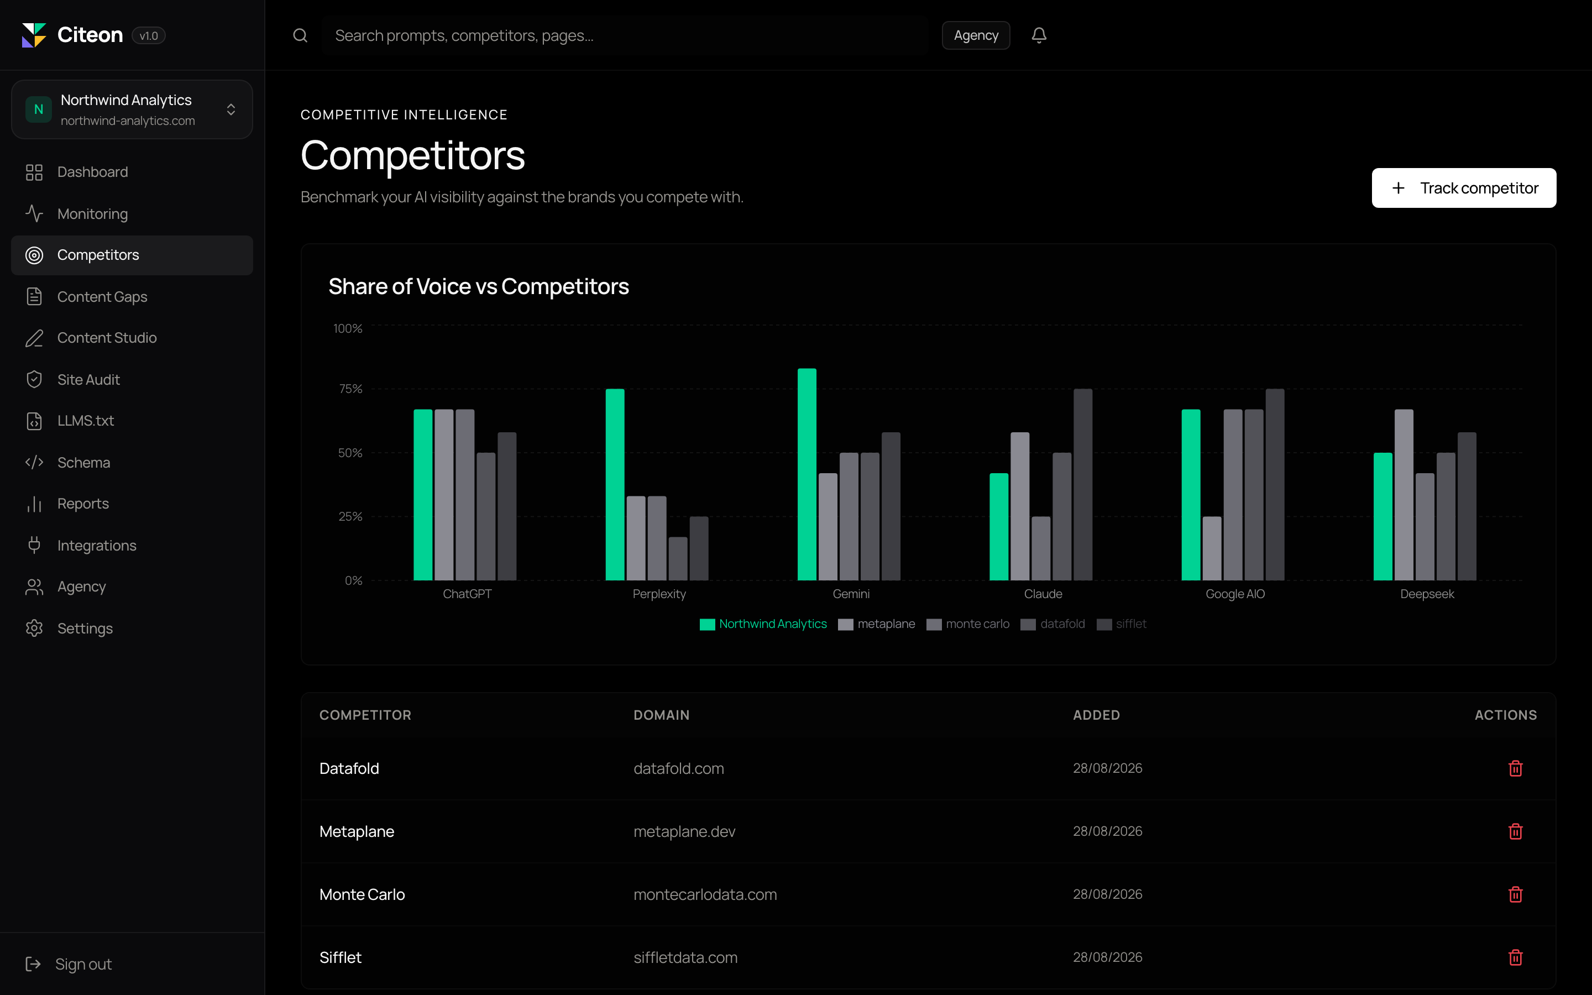Screen dimensions: 1592x995
Task: Navigate to Content Studio
Action: click(132, 338)
